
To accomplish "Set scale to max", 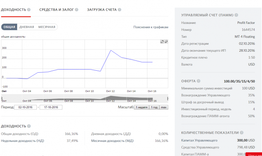I will point(163,107).
